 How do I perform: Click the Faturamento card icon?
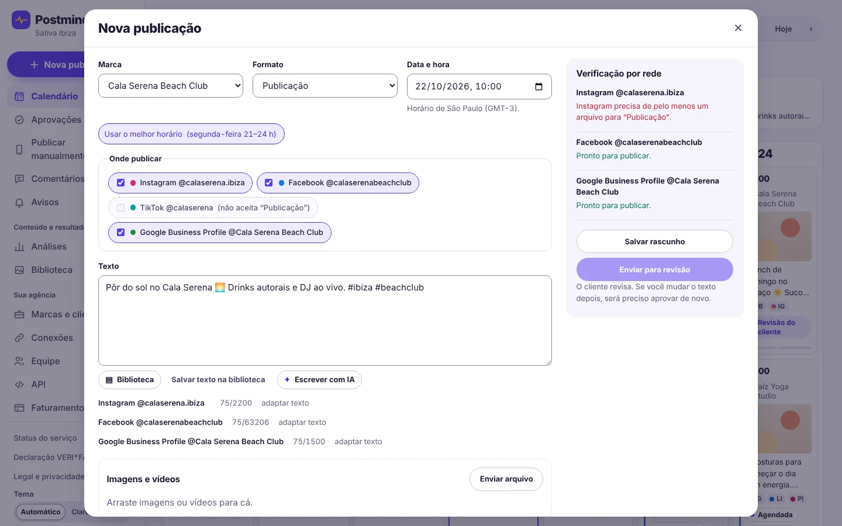point(19,408)
